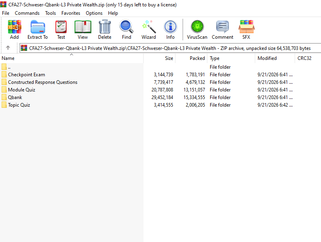Sort files by Name column header
This screenshot has width=321, height=242.
click(72, 58)
